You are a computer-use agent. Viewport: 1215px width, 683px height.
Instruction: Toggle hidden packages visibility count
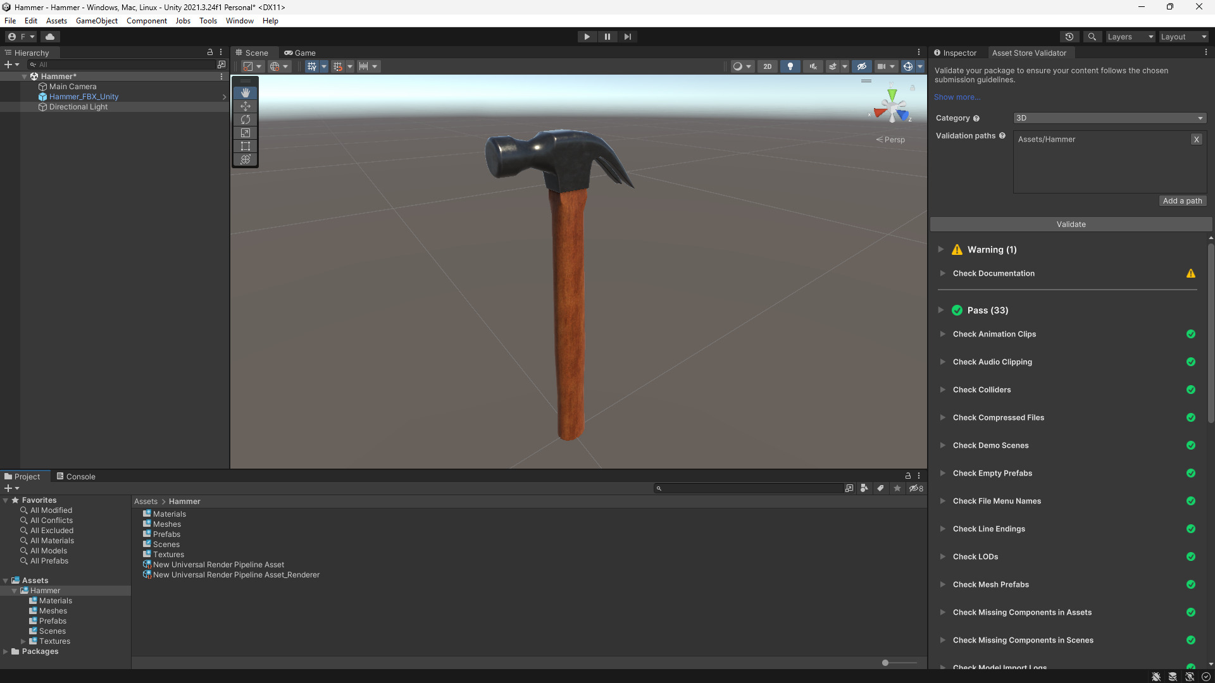(916, 488)
